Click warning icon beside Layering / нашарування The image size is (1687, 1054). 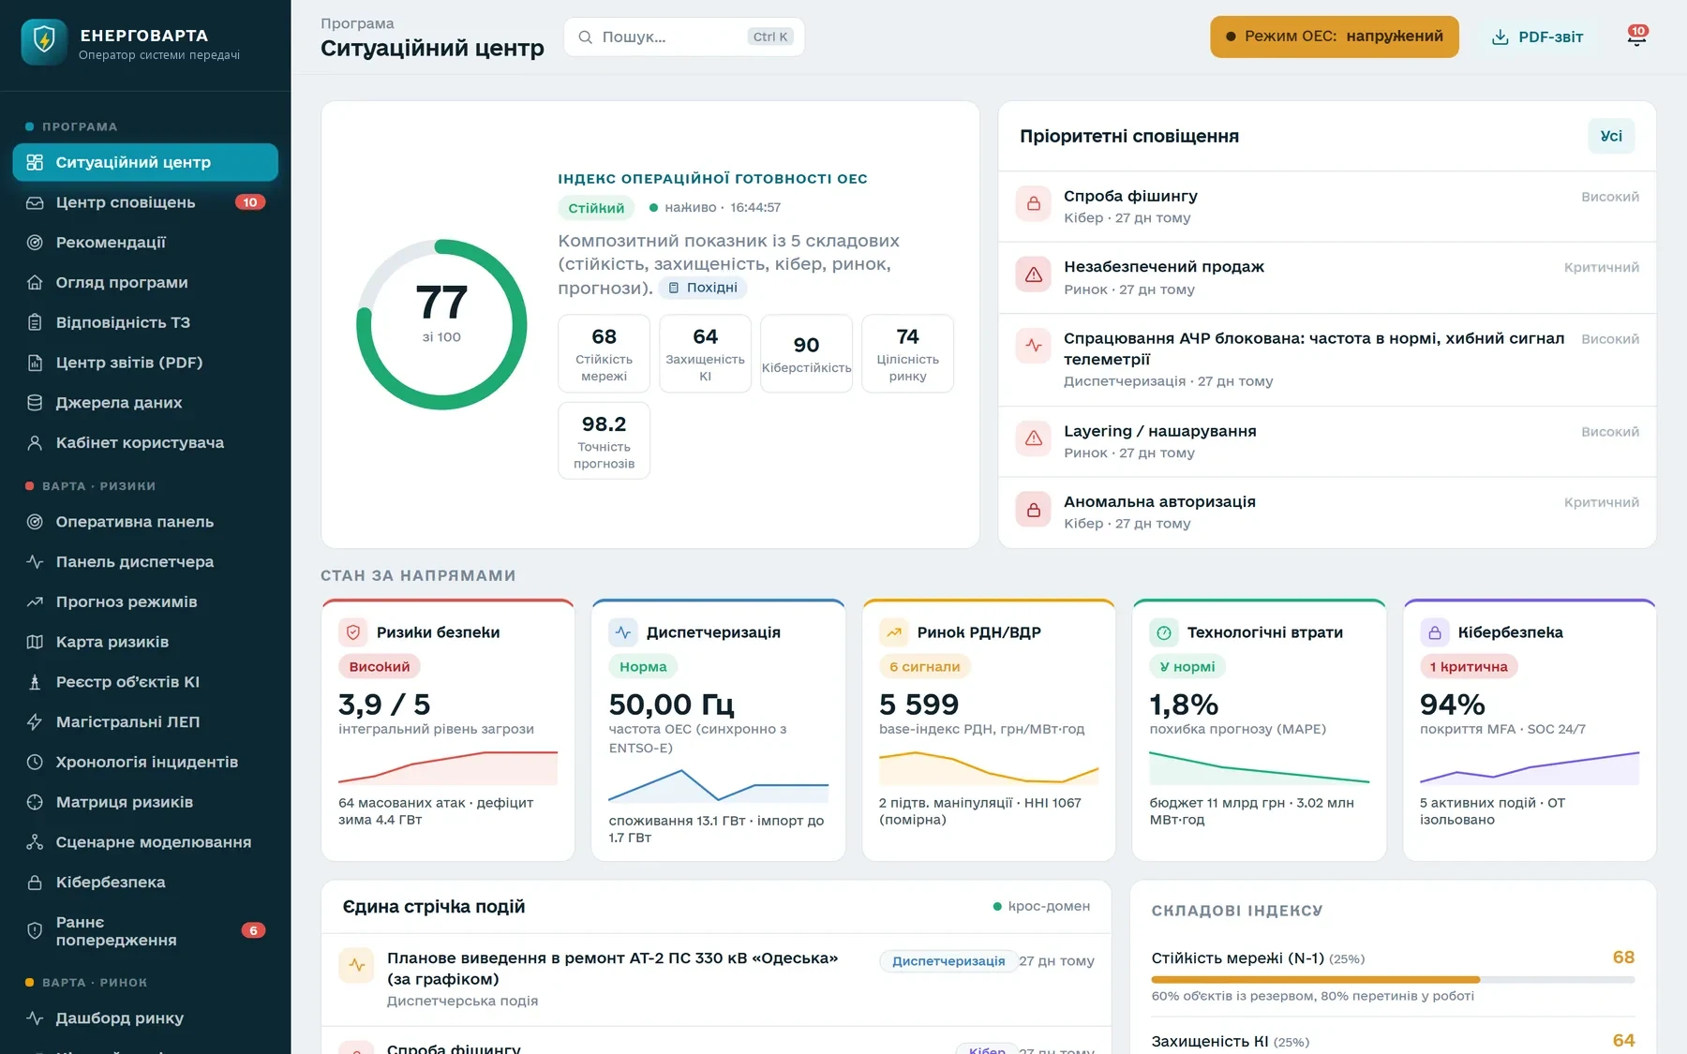pyautogui.click(x=1034, y=438)
